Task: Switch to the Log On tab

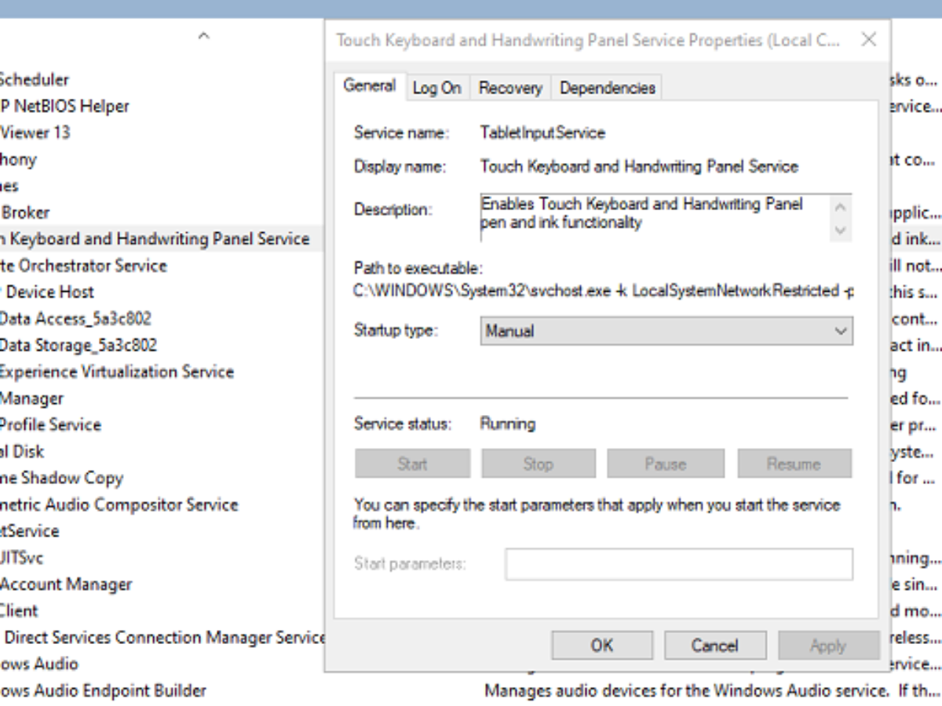Action: (436, 88)
